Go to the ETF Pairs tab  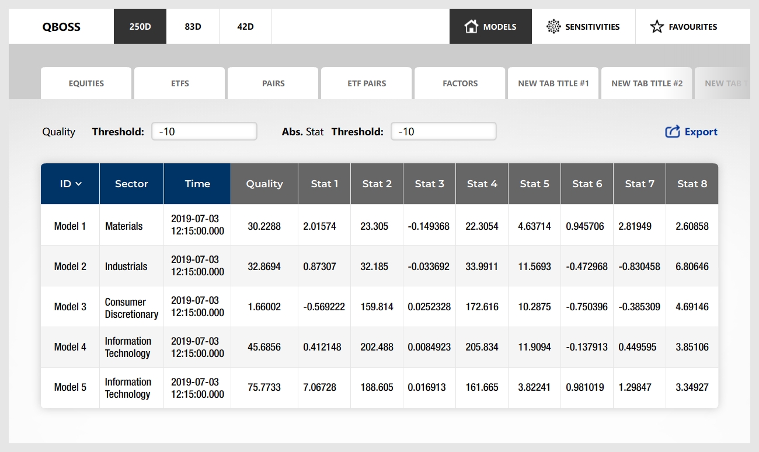367,83
